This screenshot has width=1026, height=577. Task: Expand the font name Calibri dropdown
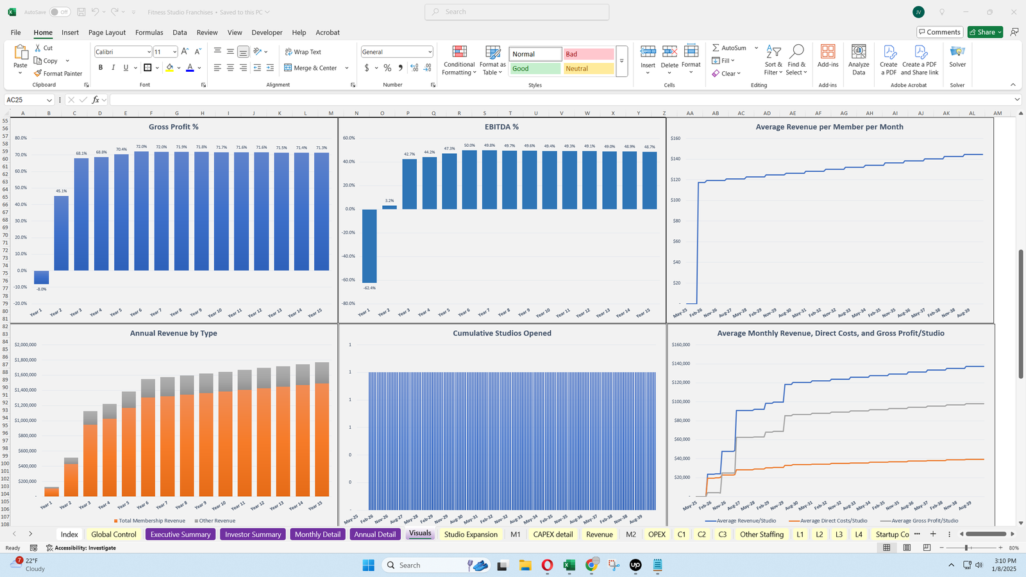coord(149,52)
